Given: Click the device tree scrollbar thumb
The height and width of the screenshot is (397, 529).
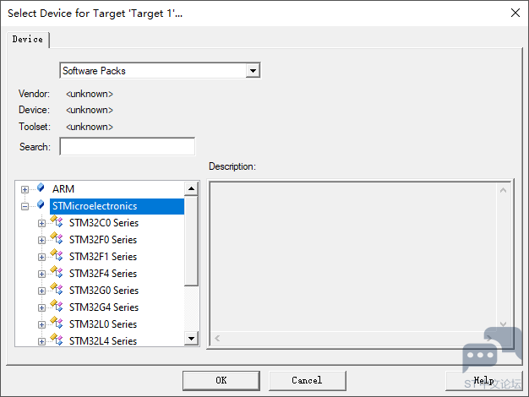Looking at the screenshot, I should 191,241.
